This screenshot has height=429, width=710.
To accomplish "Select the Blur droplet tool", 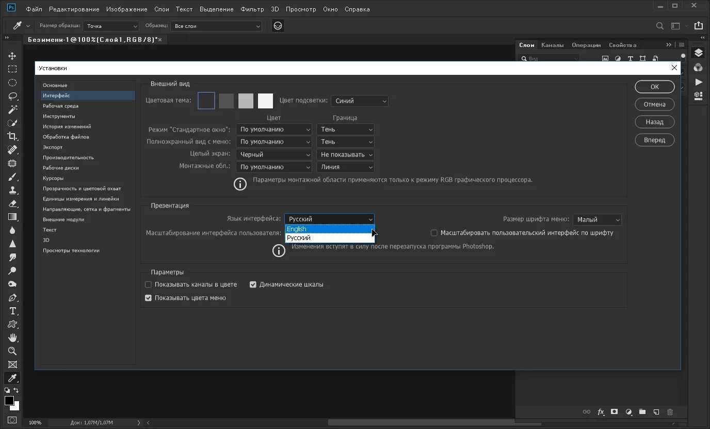I will (x=12, y=230).
